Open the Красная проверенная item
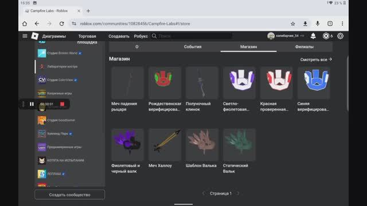Viewport: 367px width, 206px height. [x=276, y=89]
